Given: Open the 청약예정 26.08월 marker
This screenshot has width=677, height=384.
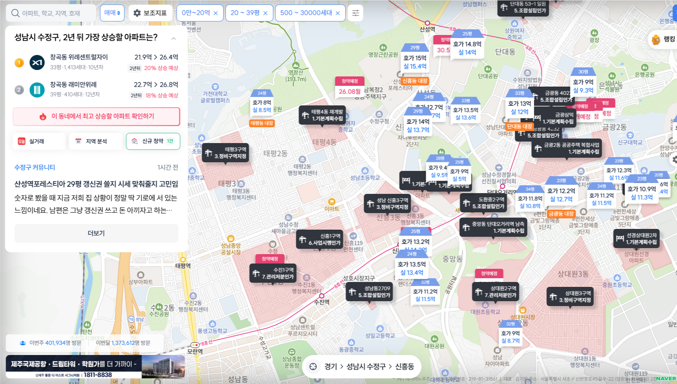Looking at the screenshot, I should pos(350,87).
